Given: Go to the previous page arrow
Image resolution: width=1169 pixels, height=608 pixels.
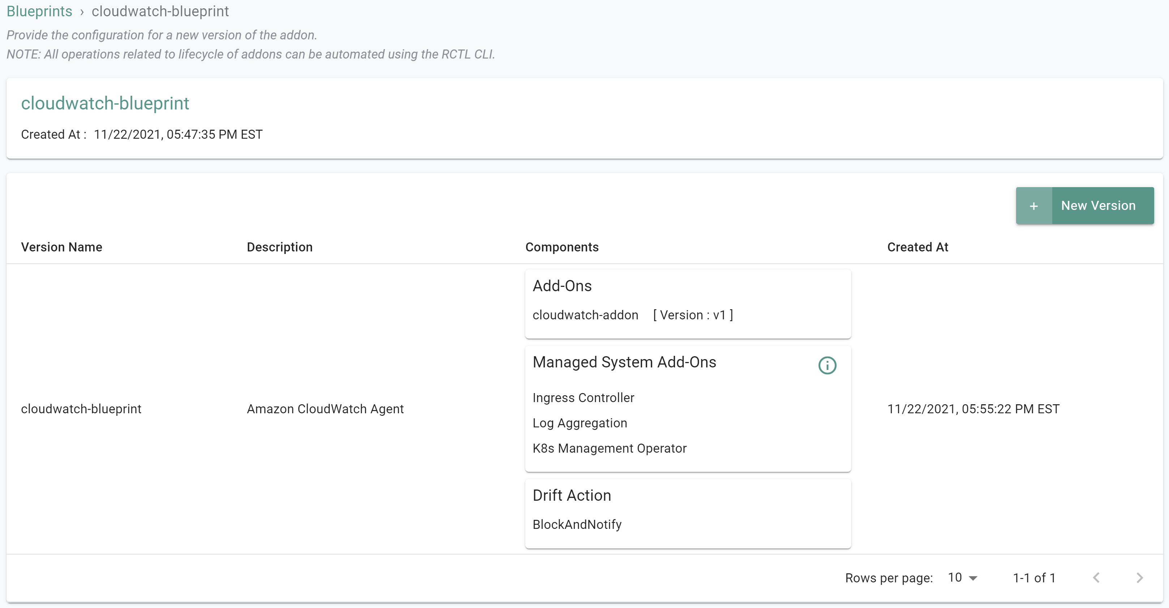Looking at the screenshot, I should coord(1096,578).
